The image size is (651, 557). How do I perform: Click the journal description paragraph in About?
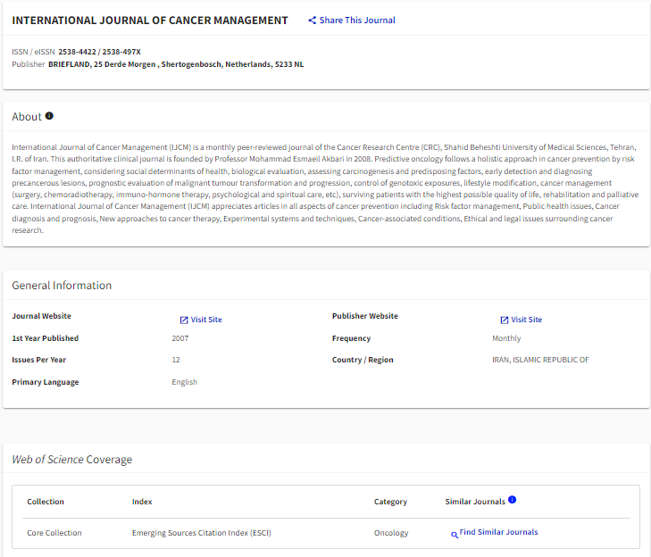click(x=325, y=189)
